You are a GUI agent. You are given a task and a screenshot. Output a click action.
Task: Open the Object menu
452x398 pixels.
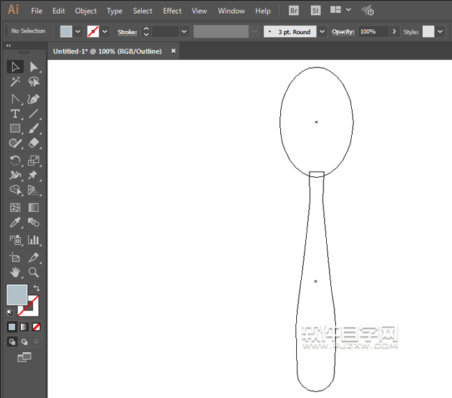pyautogui.click(x=86, y=11)
